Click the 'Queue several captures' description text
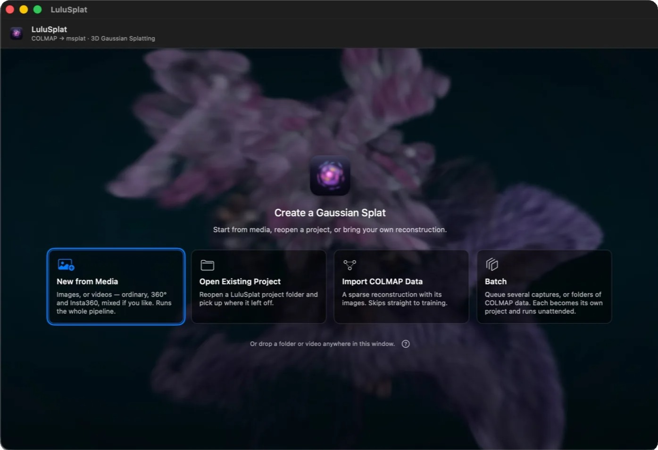Viewport: 658px width, 450px height. pyautogui.click(x=544, y=303)
